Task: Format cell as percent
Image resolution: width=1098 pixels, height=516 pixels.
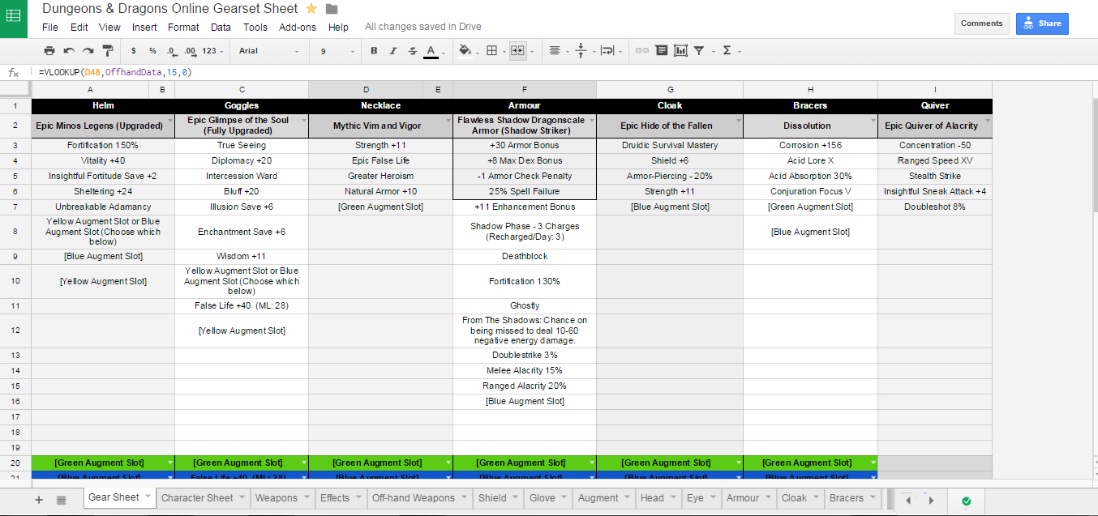Action: click(x=152, y=50)
